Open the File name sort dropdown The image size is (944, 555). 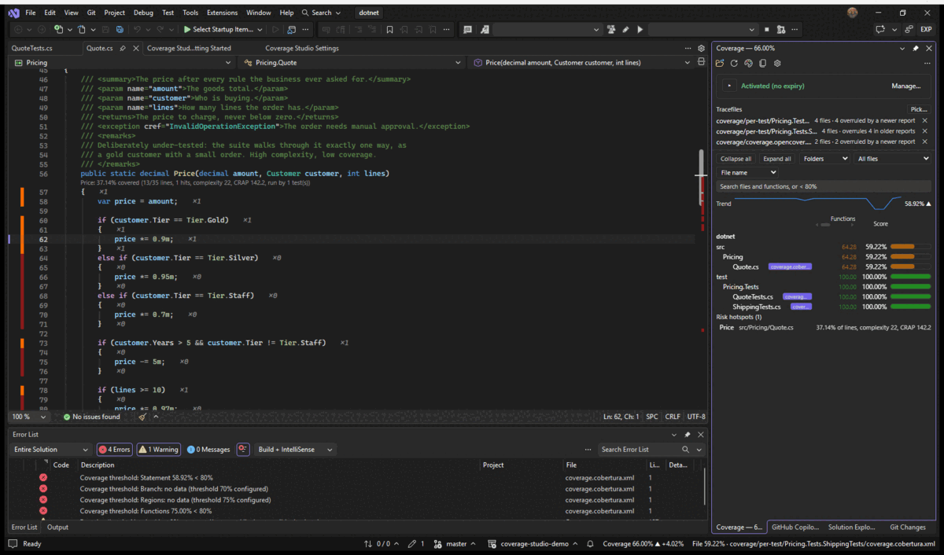[747, 172]
